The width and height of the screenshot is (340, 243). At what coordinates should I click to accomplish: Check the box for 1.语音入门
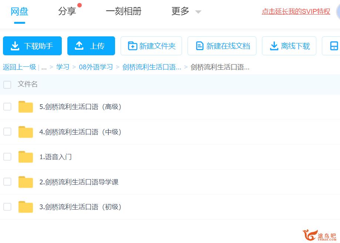pos(7,157)
